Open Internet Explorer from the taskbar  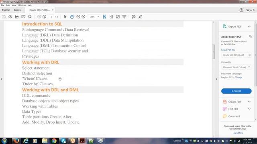coord(26,141)
